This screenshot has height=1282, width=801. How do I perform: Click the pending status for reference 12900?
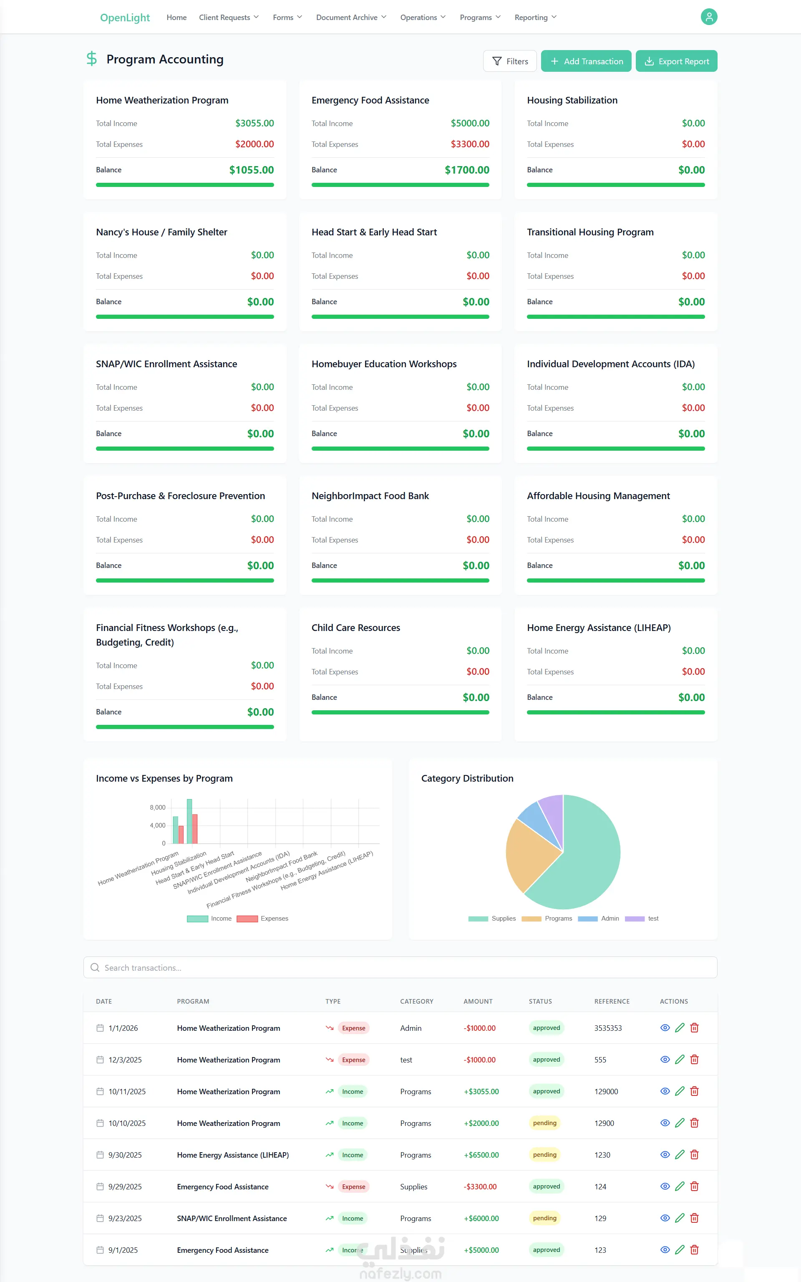coord(544,1123)
